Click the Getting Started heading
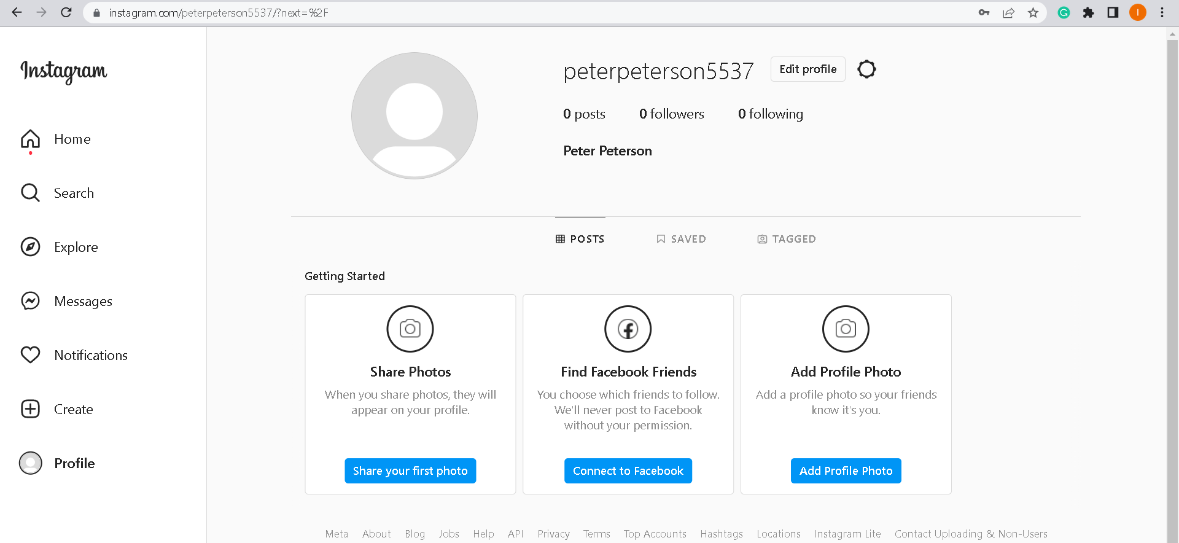1179x543 pixels. tap(344, 276)
